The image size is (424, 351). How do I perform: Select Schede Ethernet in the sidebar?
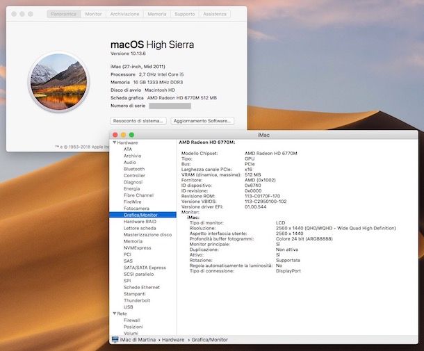(142, 287)
